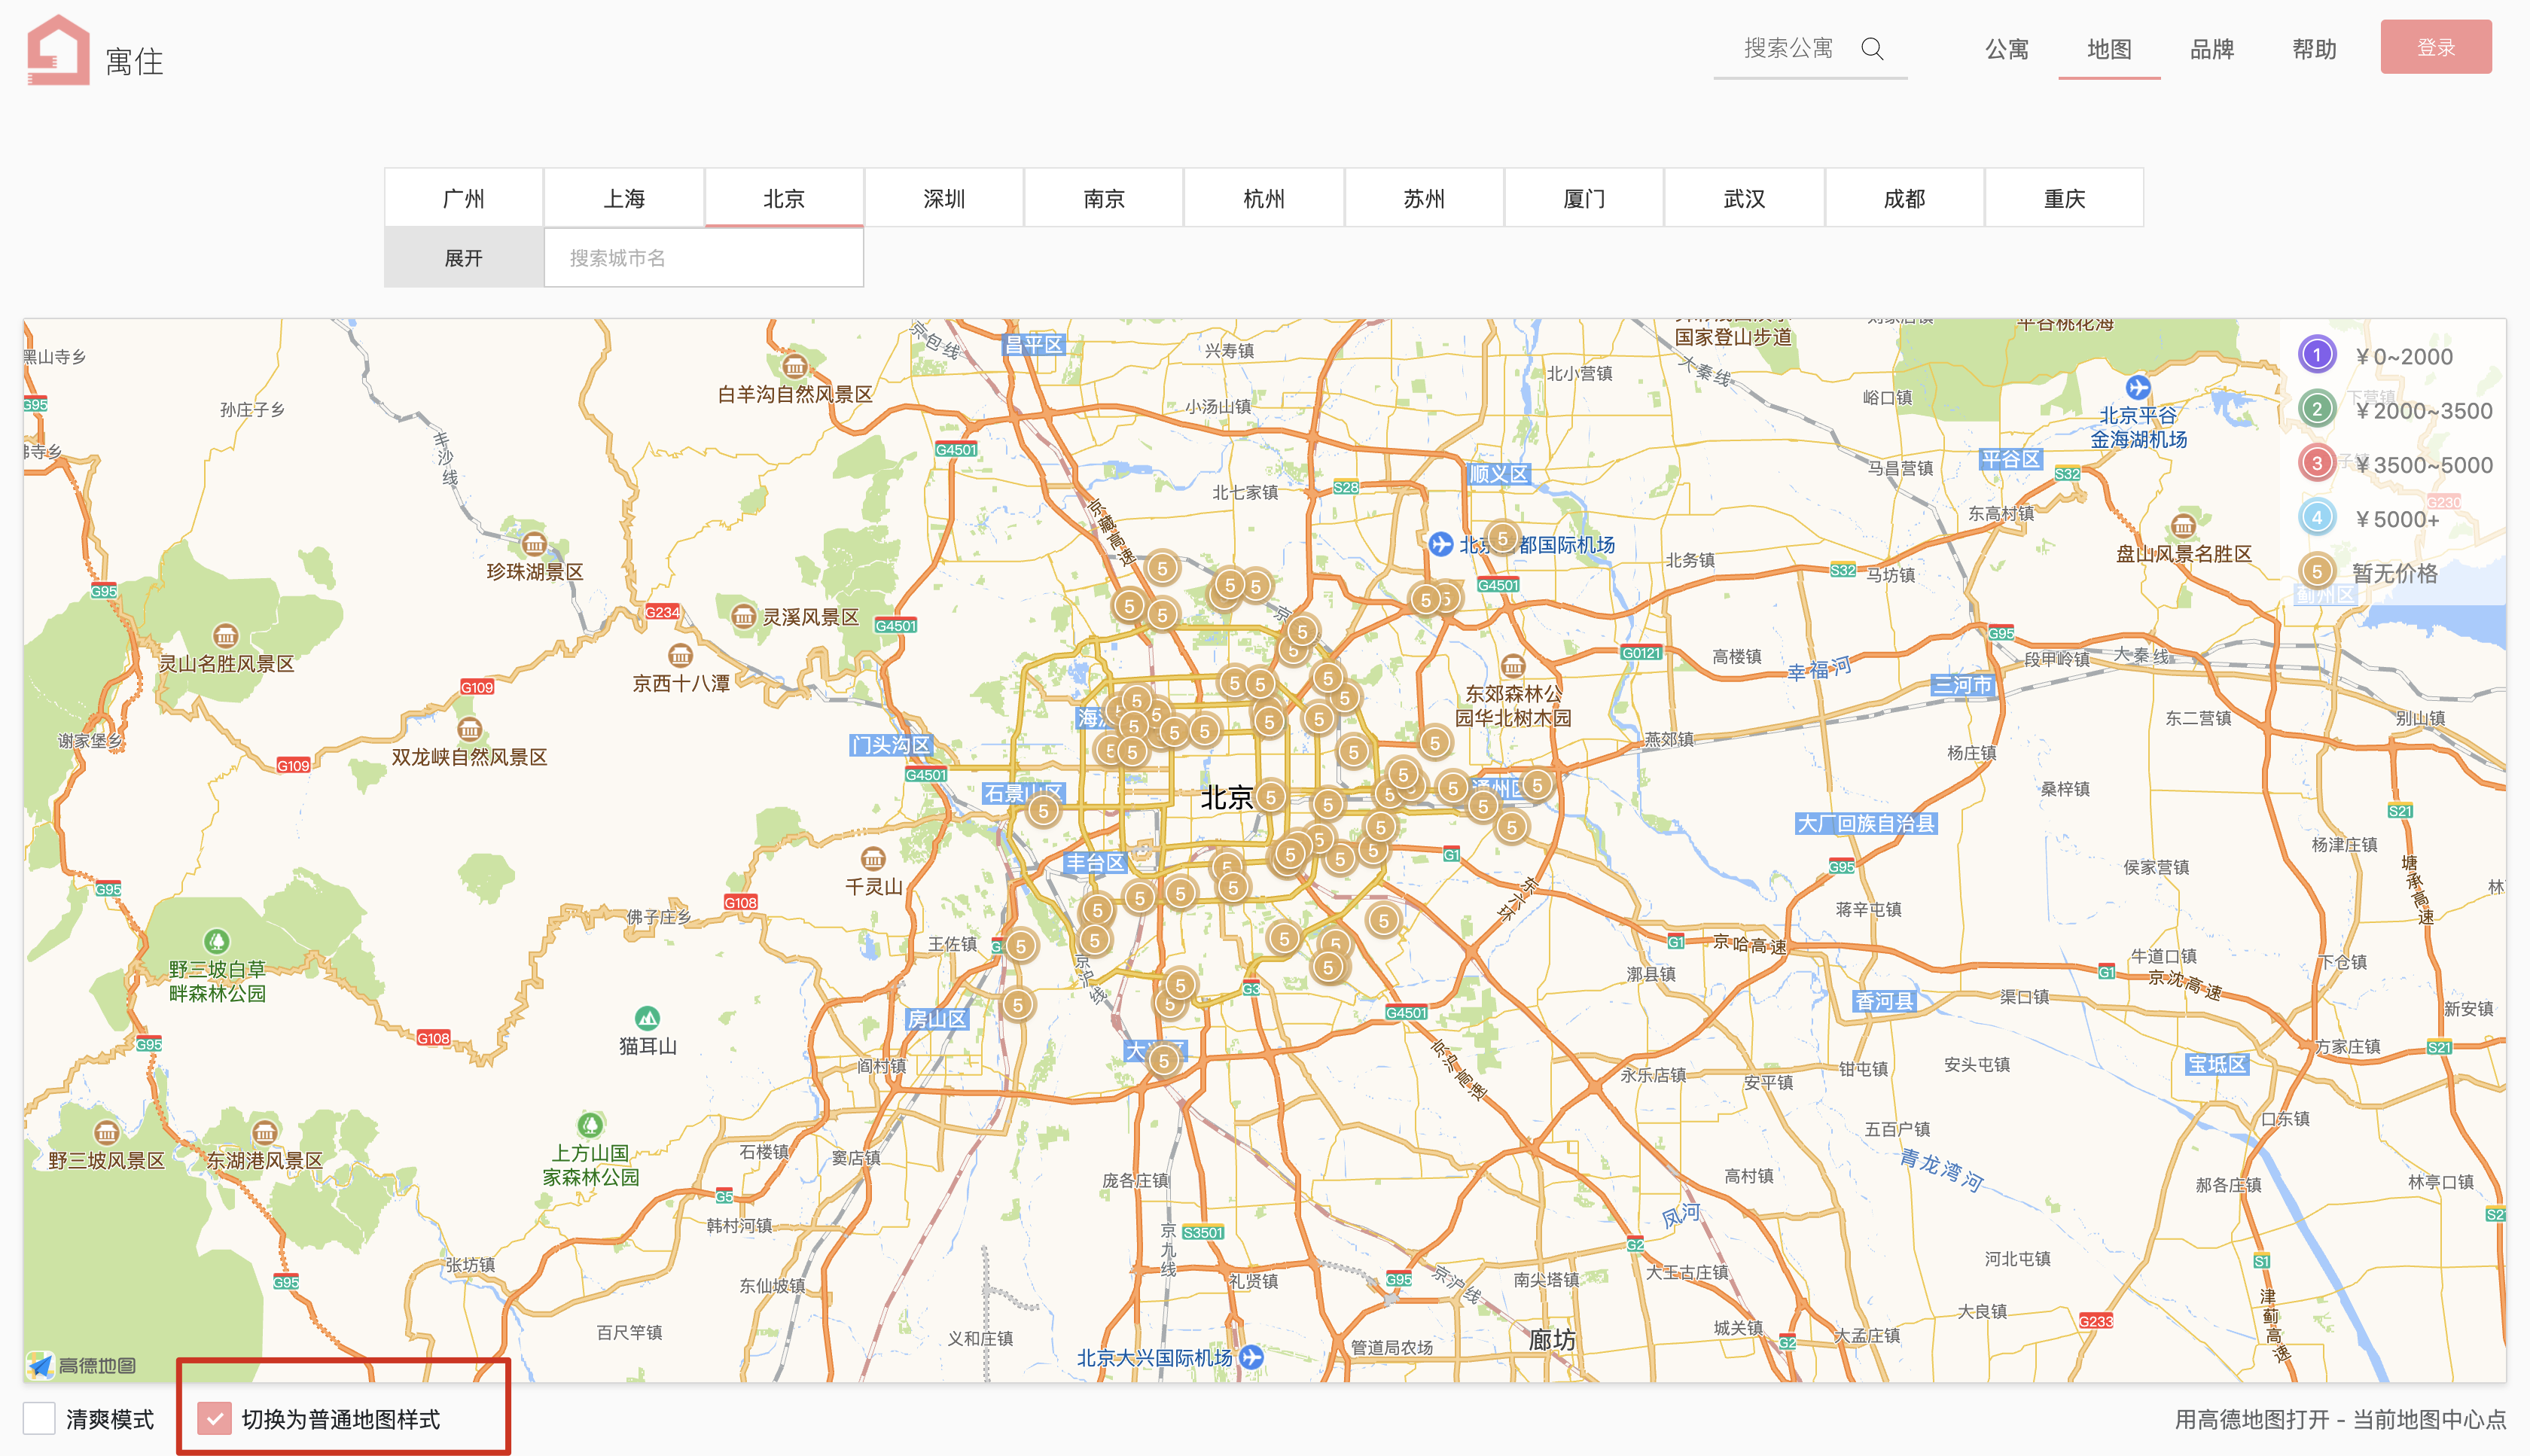Viewport: 2530px width, 1456px height.
Task: Click 用高德地图打开 - 当前地图中心点 link
Action: (x=2340, y=1419)
